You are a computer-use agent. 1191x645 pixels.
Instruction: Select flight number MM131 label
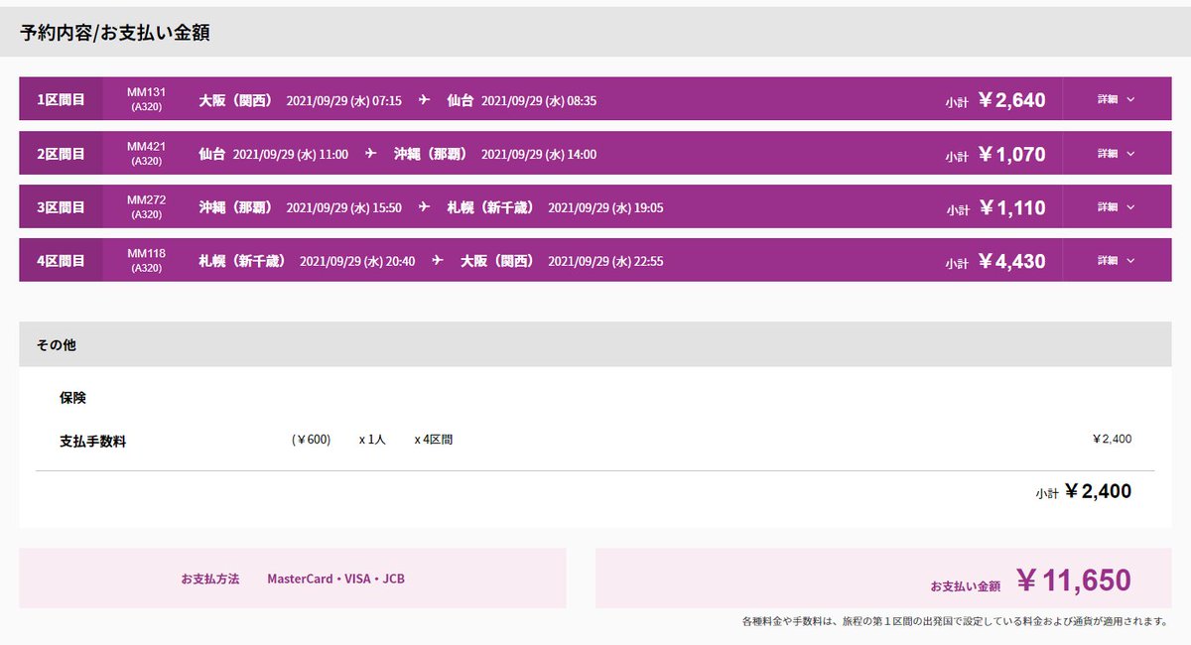(x=144, y=93)
